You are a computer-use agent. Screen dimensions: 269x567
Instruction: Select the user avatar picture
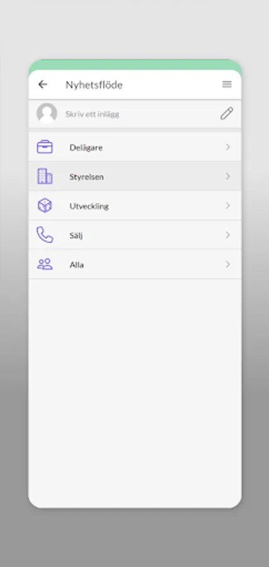coord(47,113)
